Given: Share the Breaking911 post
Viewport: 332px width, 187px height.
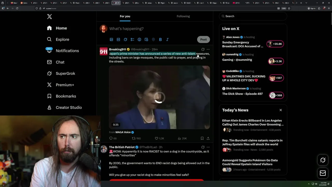Looking at the screenshot, I should tap(208, 138).
